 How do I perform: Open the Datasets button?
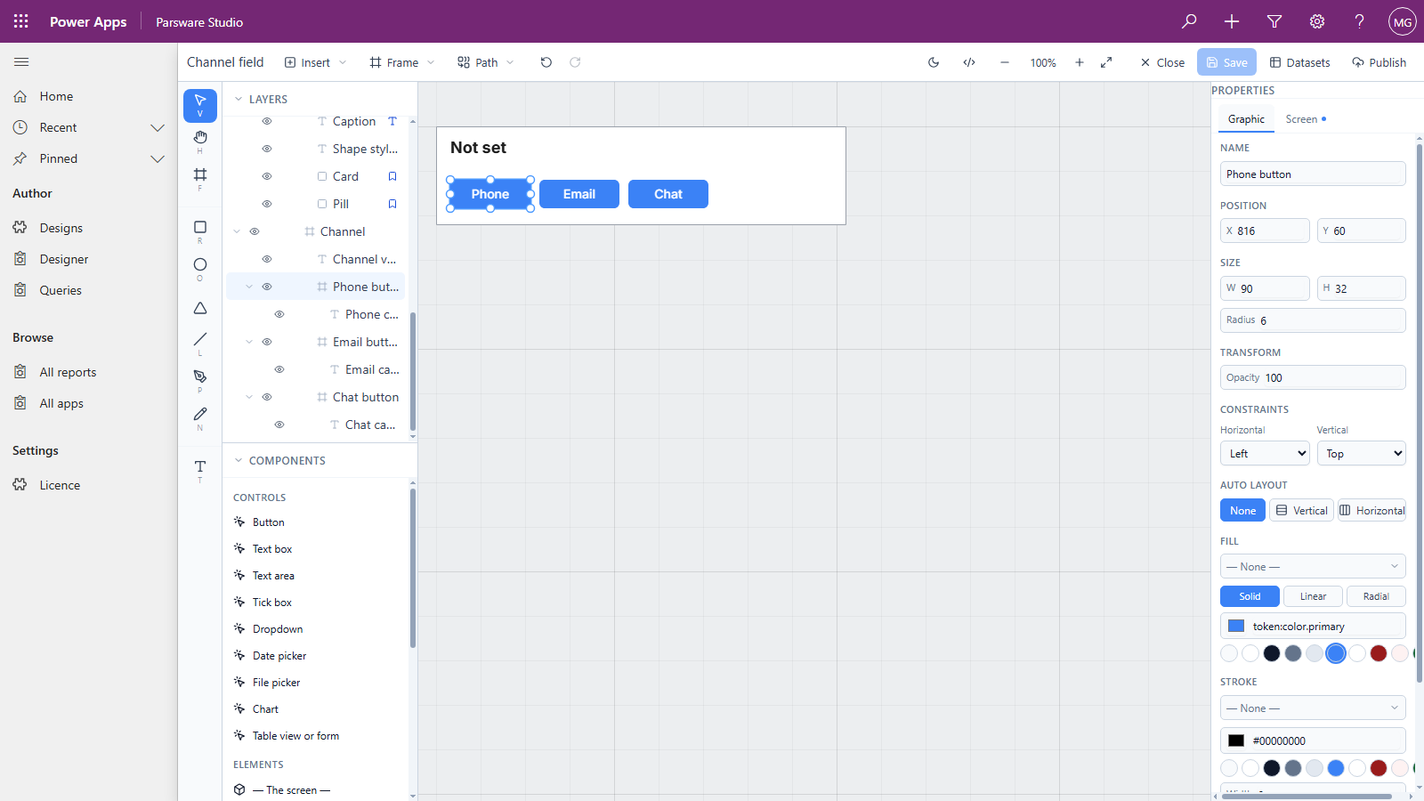tap(1299, 62)
